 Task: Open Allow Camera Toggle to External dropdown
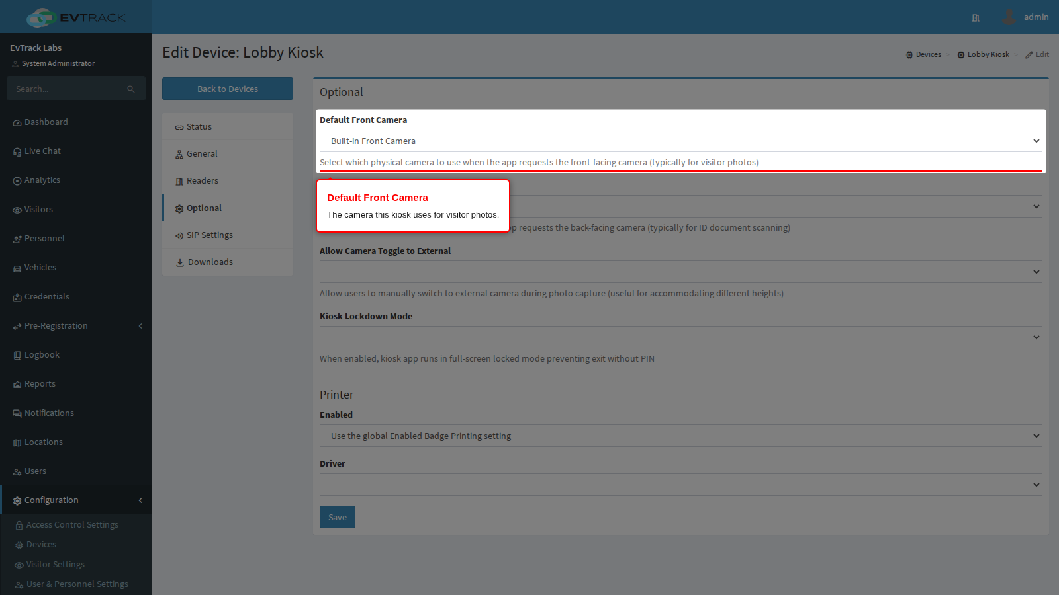680,272
